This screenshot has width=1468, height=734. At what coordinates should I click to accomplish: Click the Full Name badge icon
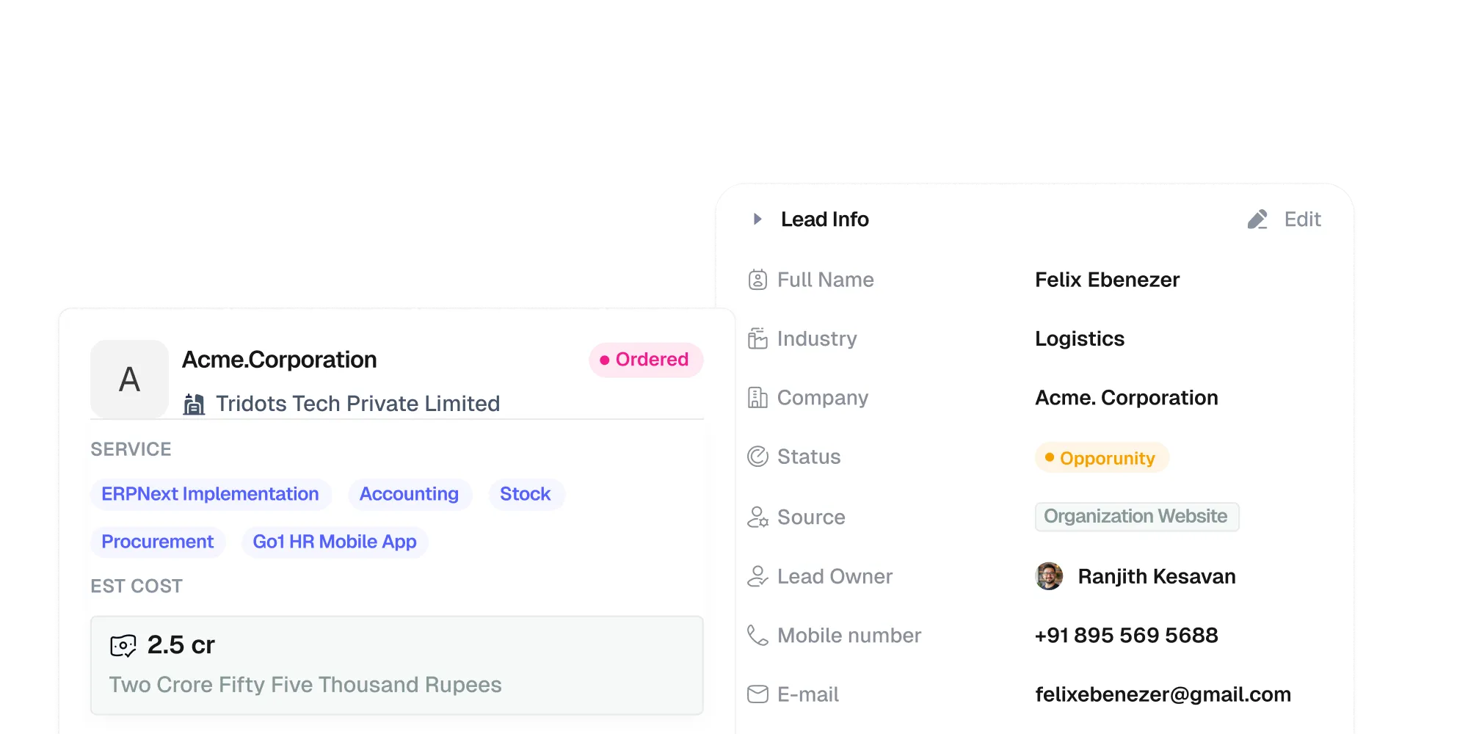pos(757,280)
